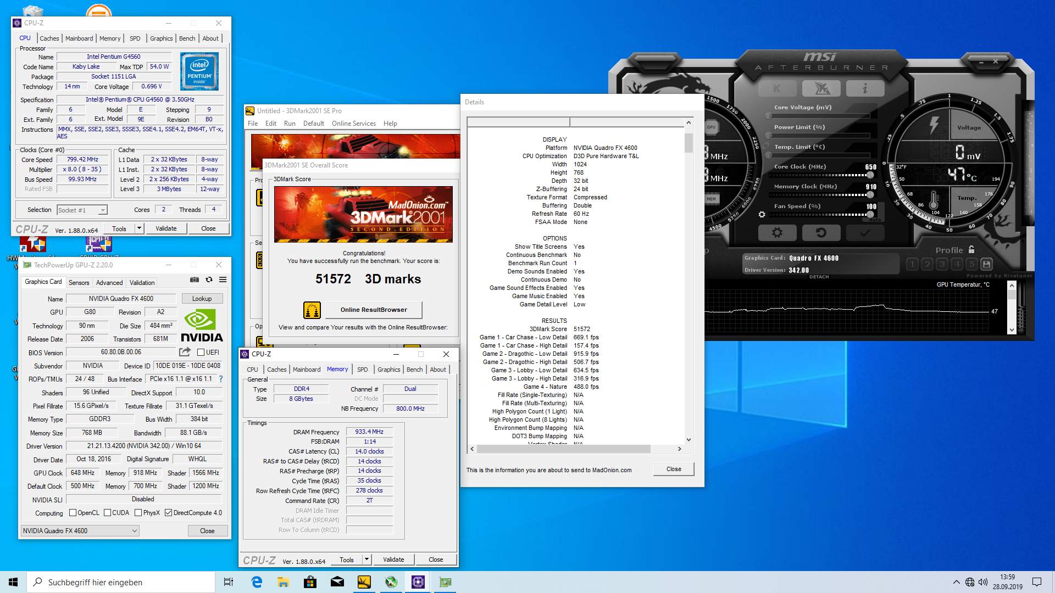Reset Afterburner settings with the reset arrow
This screenshot has height=593, width=1055.
821,233
